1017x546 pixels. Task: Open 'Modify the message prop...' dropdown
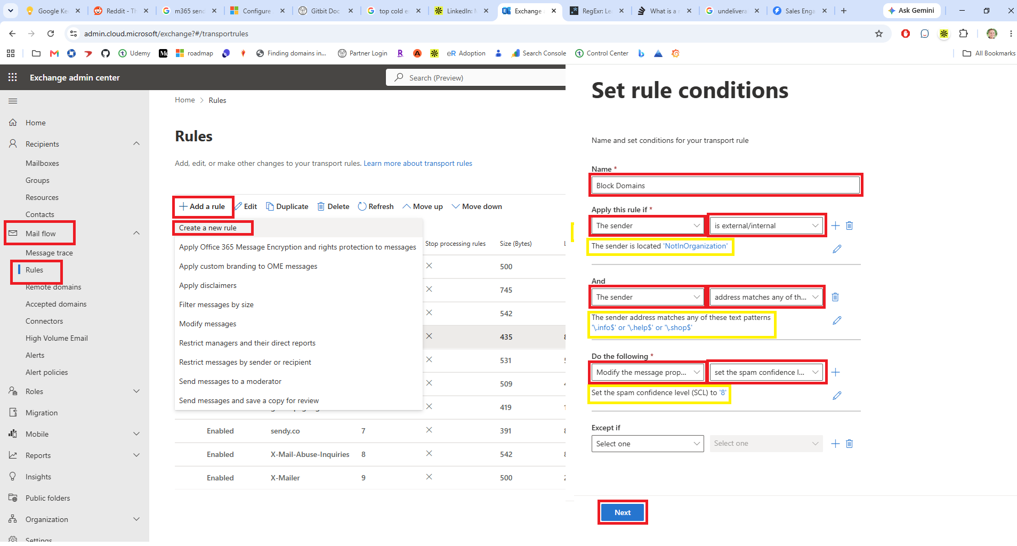click(x=648, y=372)
